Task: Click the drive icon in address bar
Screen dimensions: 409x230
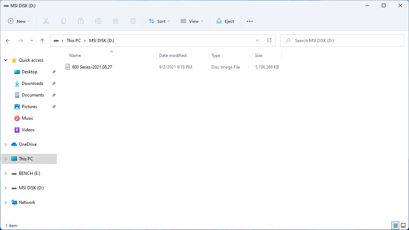Action: click(56, 41)
